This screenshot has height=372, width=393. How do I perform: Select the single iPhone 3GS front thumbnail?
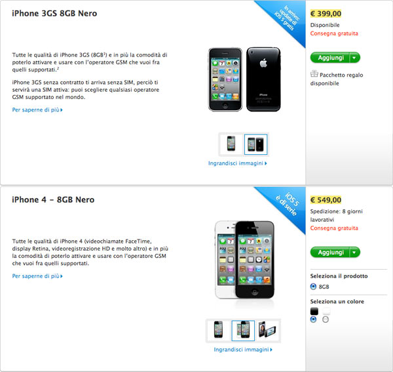click(x=231, y=144)
